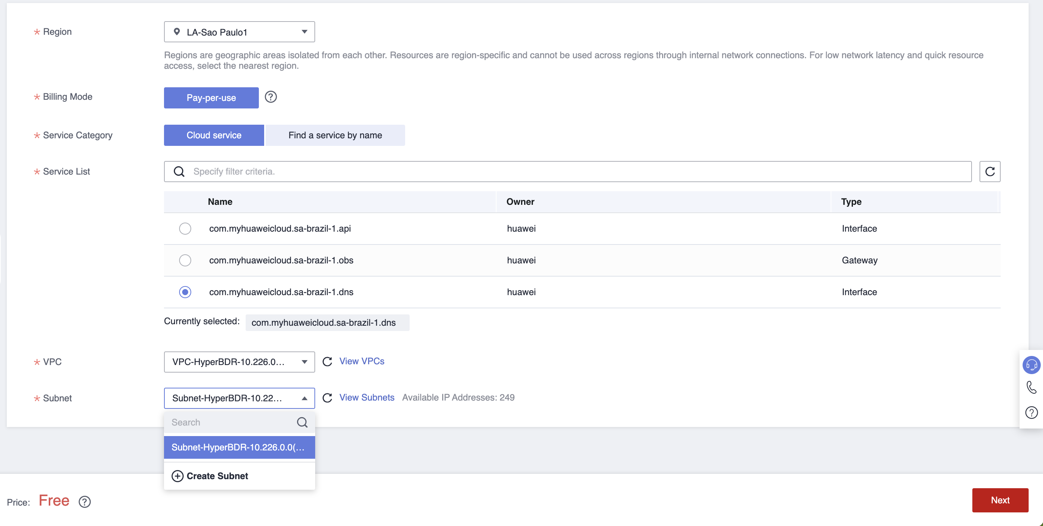Switch to Find a service by name tab
This screenshot has height=526, width=1043.
click(x=335, y=135)
